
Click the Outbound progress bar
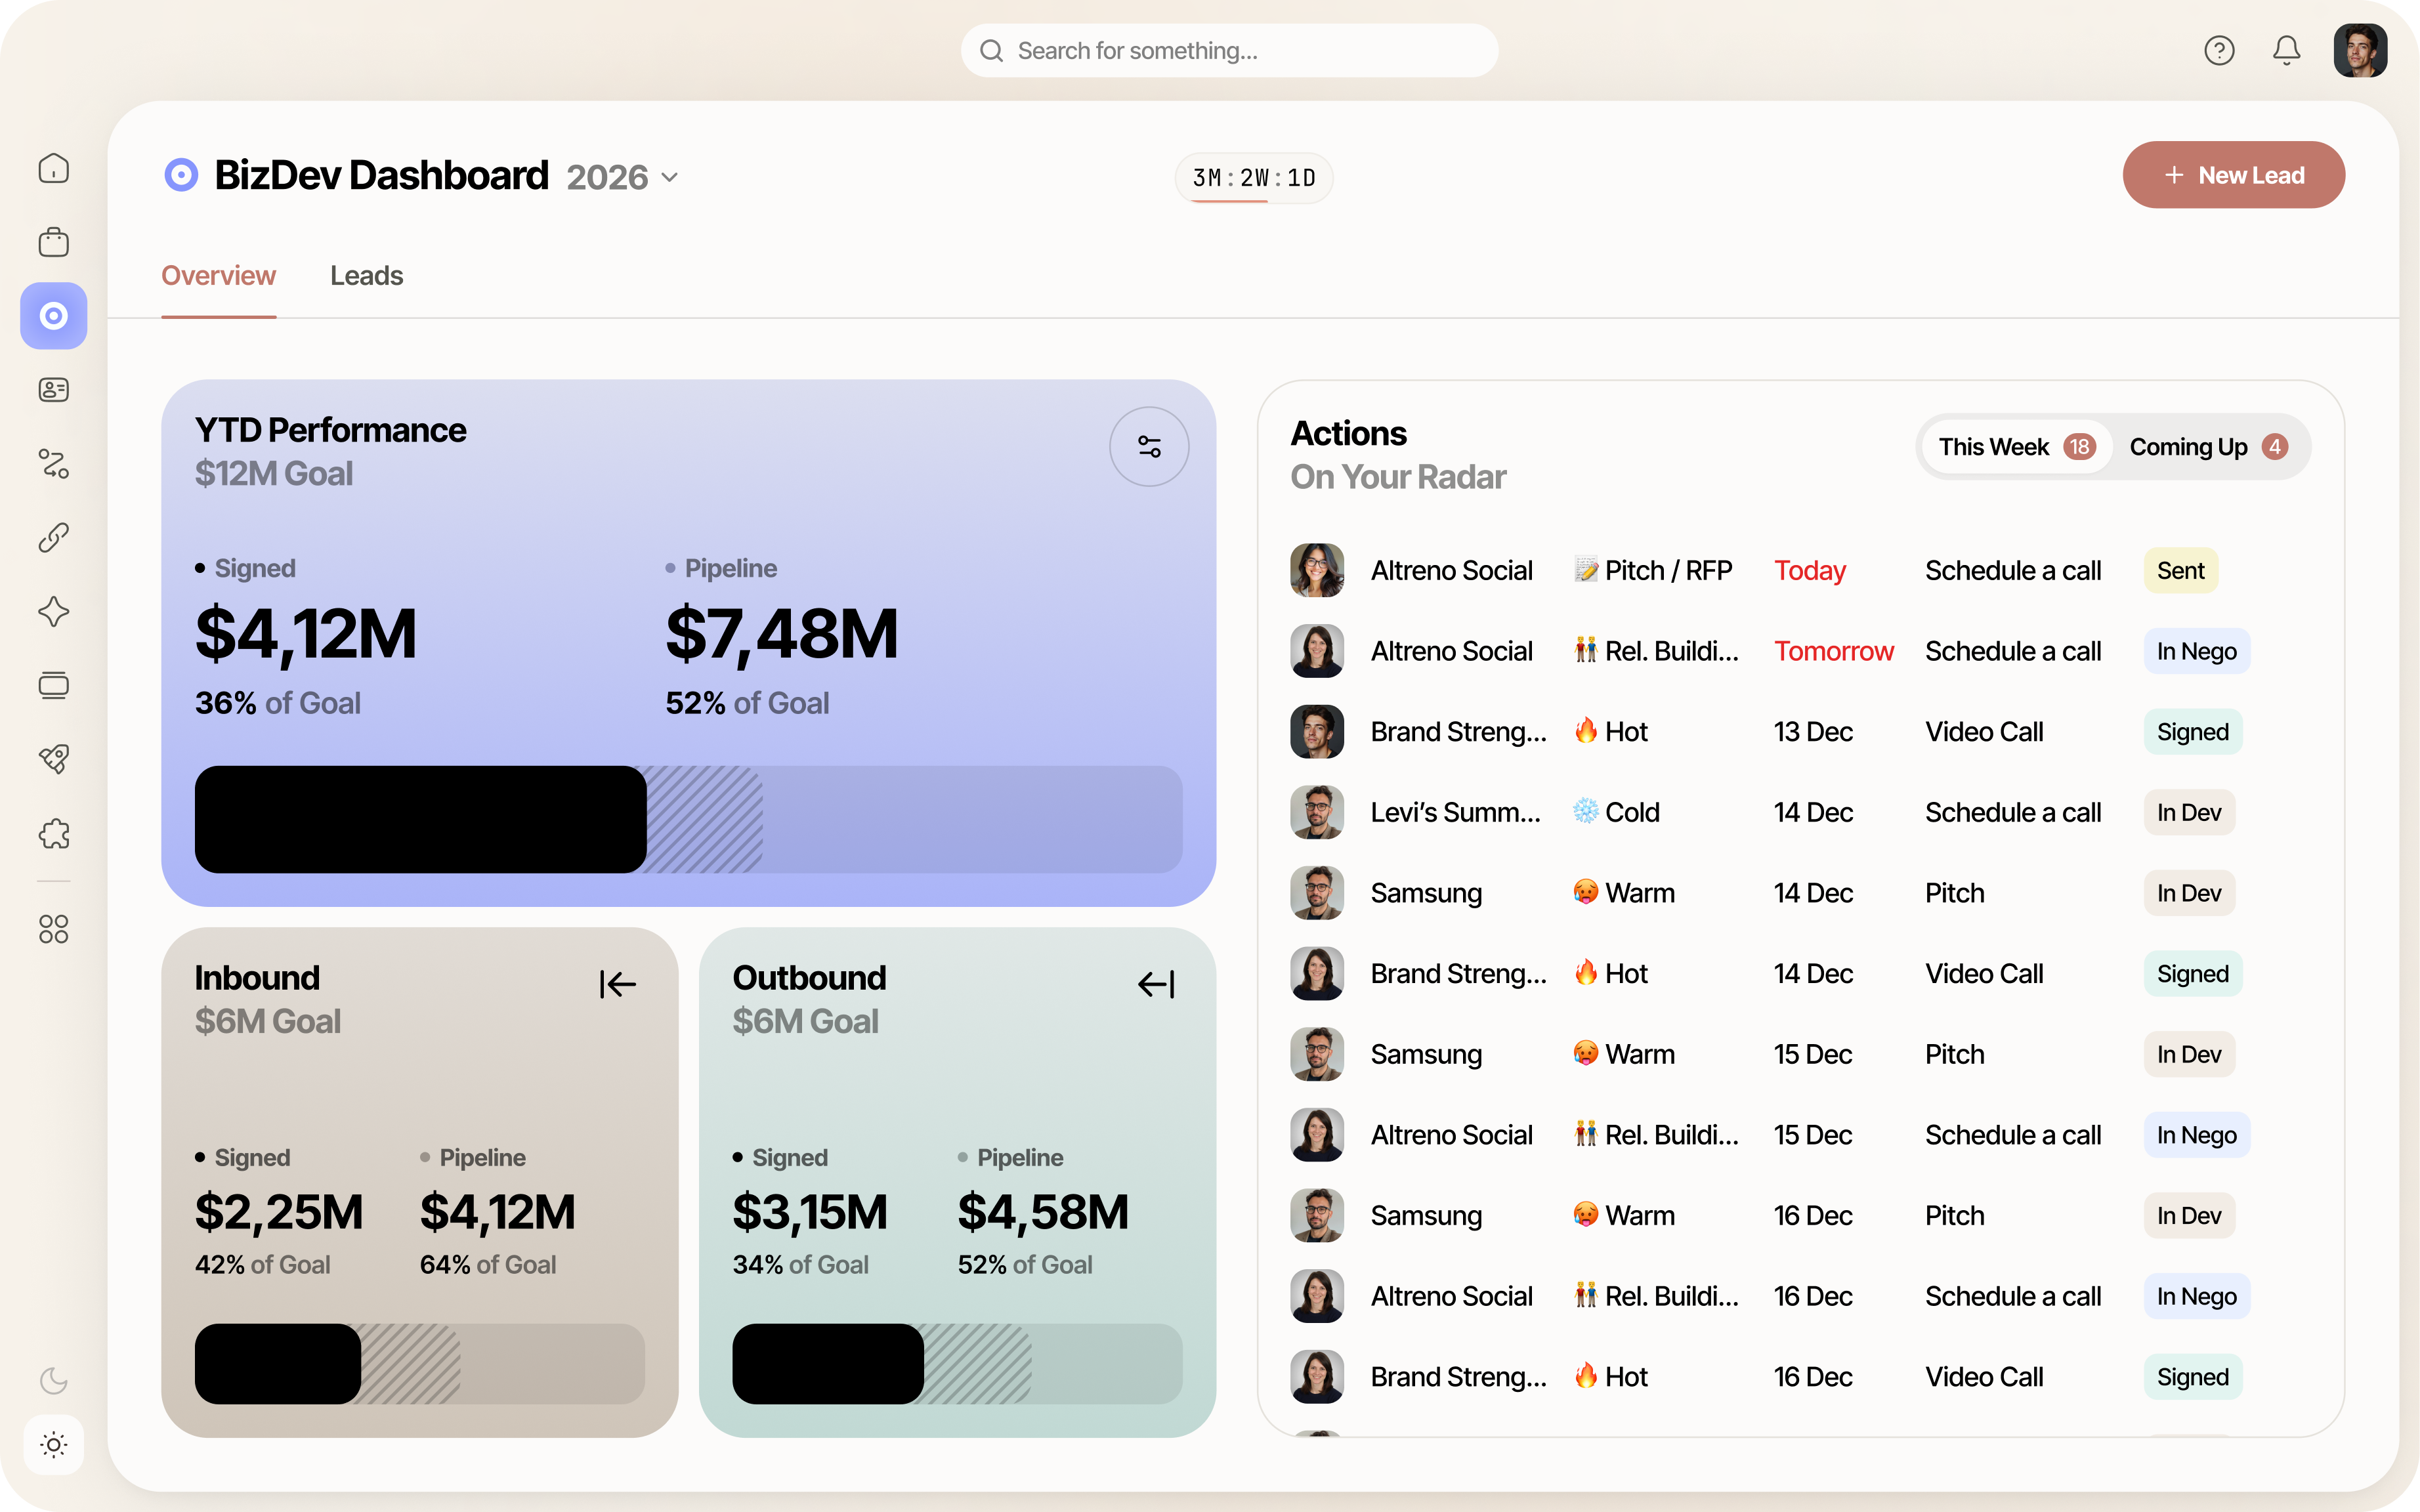(957, 1364)
